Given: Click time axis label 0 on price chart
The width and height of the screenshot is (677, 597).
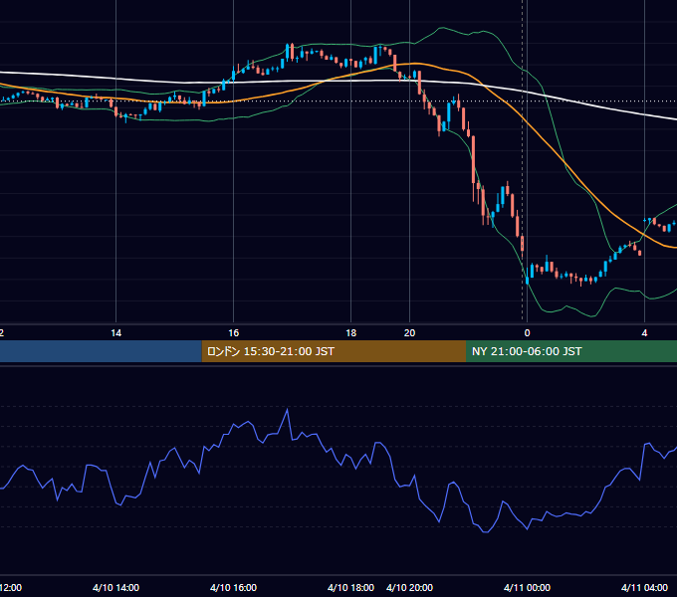Looking at the screenshot, I should point(528,333).
